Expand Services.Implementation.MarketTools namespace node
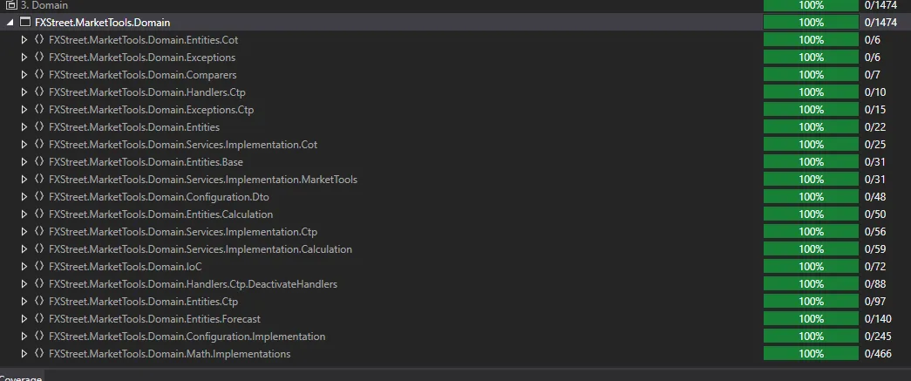This screenshot has width=911, height=381. pyautogui.click(x=24, y=180)
